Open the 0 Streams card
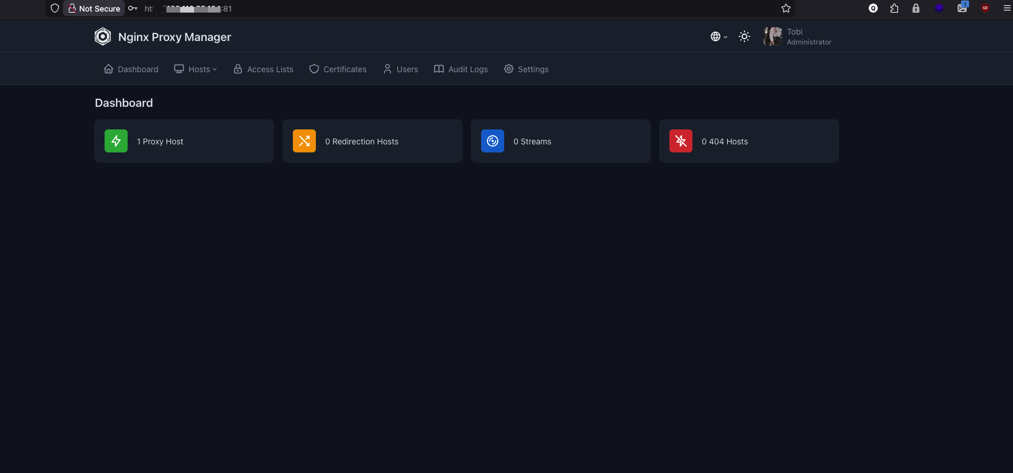Screen dimensions: 1013x473 click(x=561, y=141)
